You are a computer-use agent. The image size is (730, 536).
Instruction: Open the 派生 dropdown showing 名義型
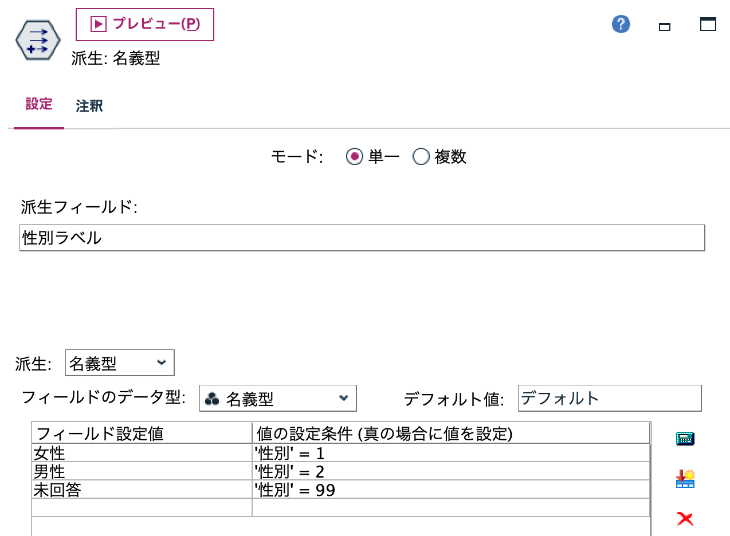click(119, 362)
